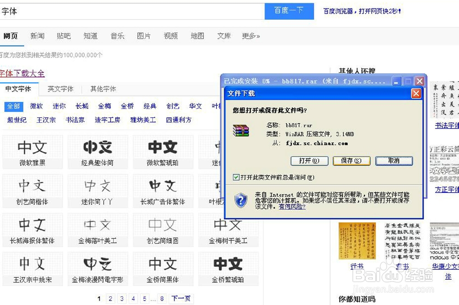Select the 图片 menu item
The width and height of the screenshot is (459, 305).
point(144,36)
